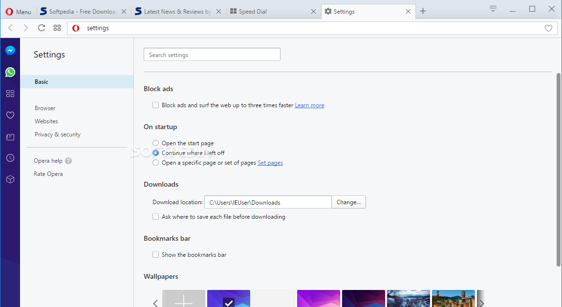
Task: Select the Basic settings section
Action: [77, 81]
